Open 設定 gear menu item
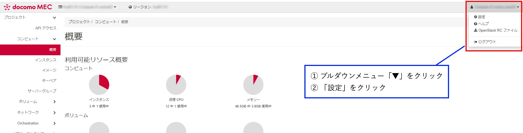This screenshot has width=523, height=133. point(480,17)
